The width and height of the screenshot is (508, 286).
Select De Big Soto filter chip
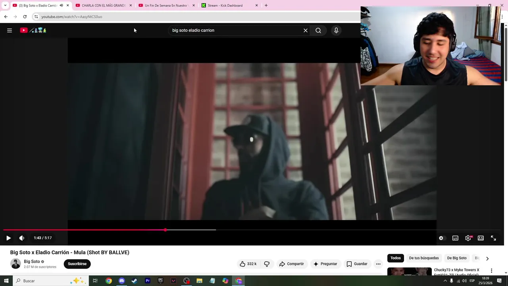[x=457, y=258]
